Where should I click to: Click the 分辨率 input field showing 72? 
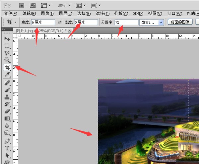pos(126,22)
